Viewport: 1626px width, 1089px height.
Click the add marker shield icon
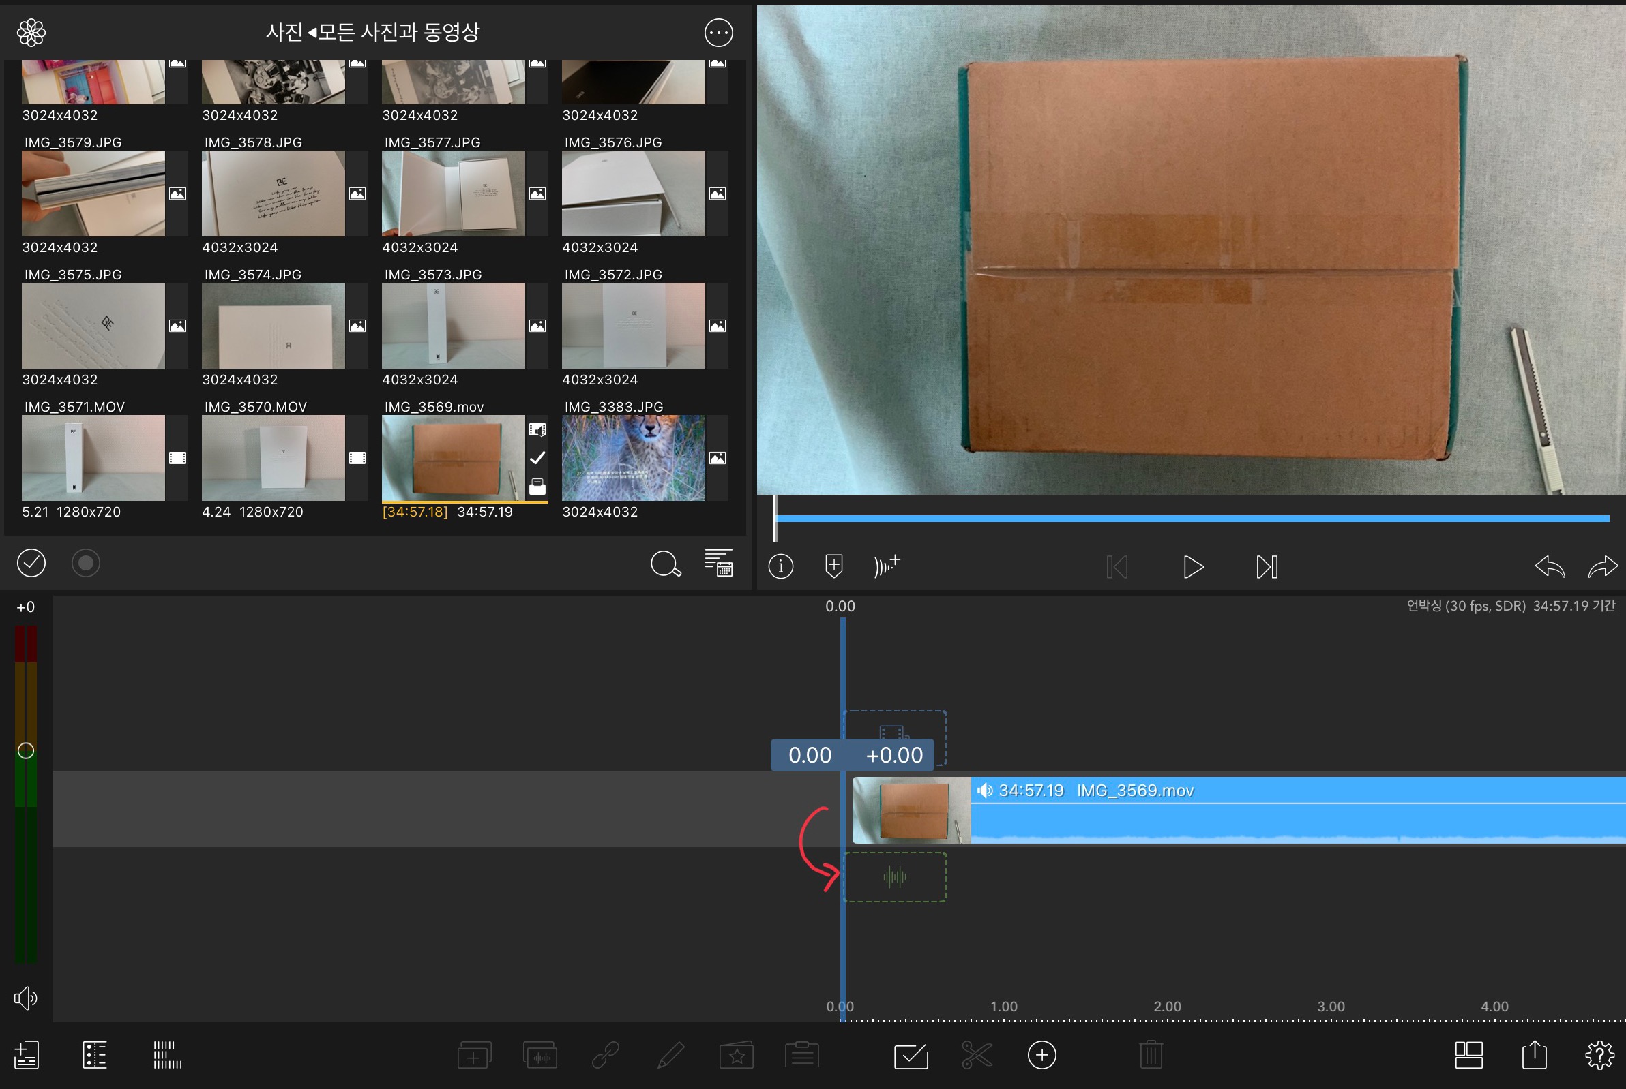click(x=833, y=566)
